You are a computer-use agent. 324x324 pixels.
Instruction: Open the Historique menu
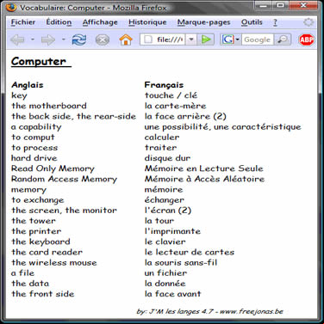(147, 22)
